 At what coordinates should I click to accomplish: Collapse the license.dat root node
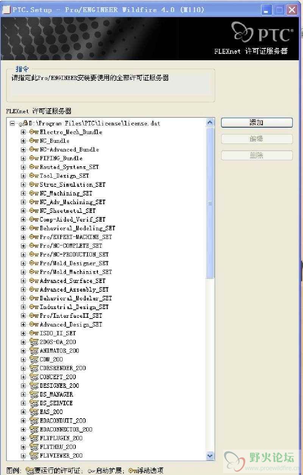click(12, 123)
